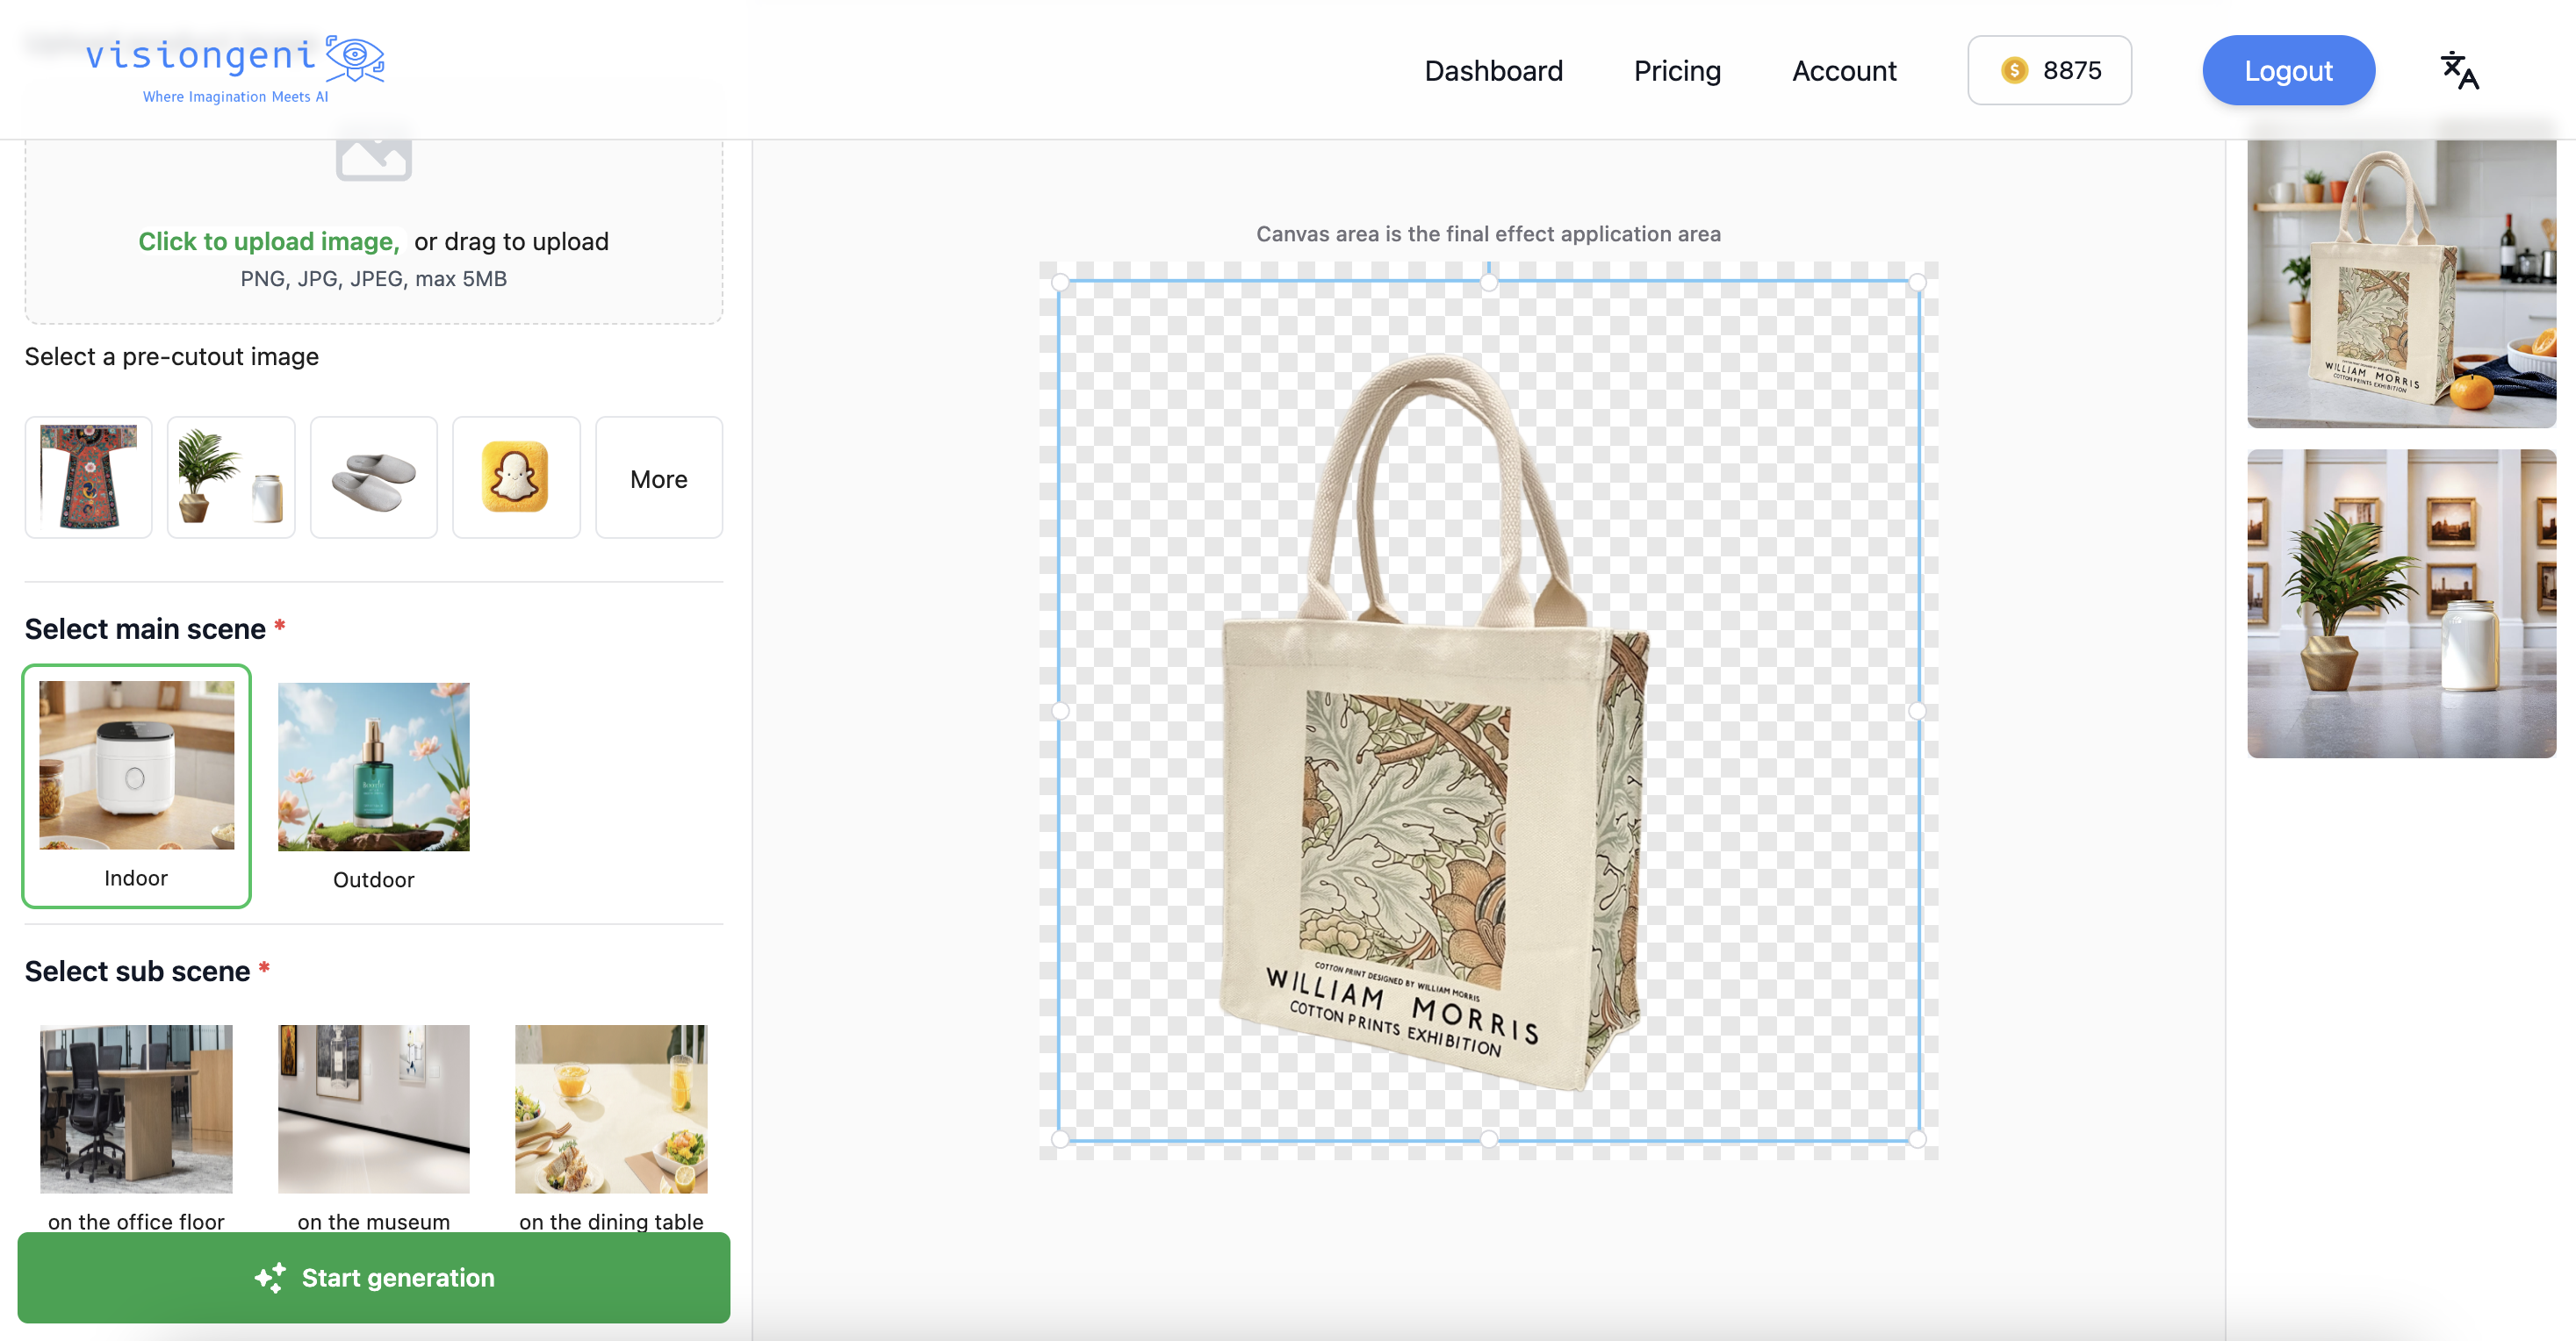Select the gray slippers pre-cutout image
This screenshot has width=2576, height=1341.
373,477
